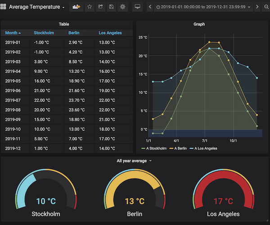Click the Share dashboard icon

click(x=100, y=7)
